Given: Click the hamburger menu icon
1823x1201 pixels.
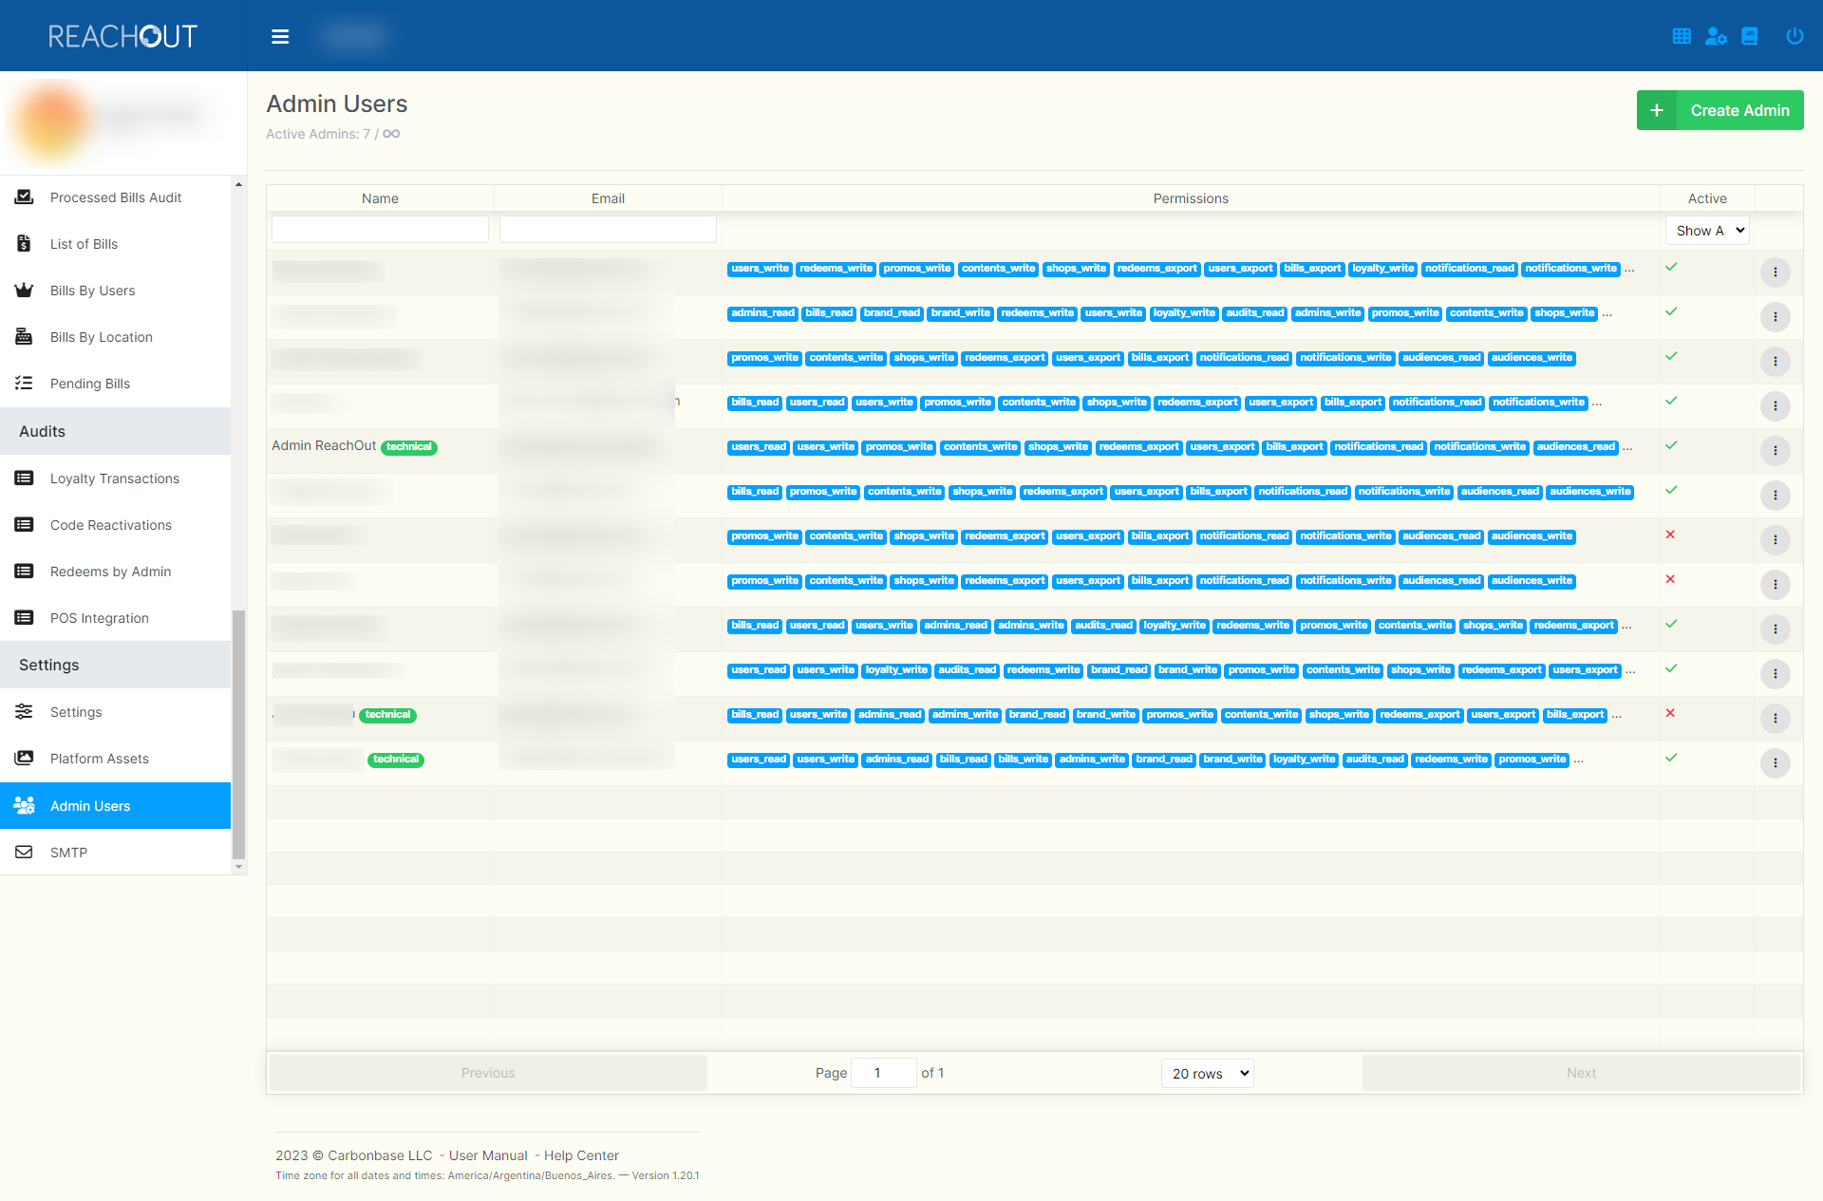Looking at the screenshot, I should tap(280, 36).
